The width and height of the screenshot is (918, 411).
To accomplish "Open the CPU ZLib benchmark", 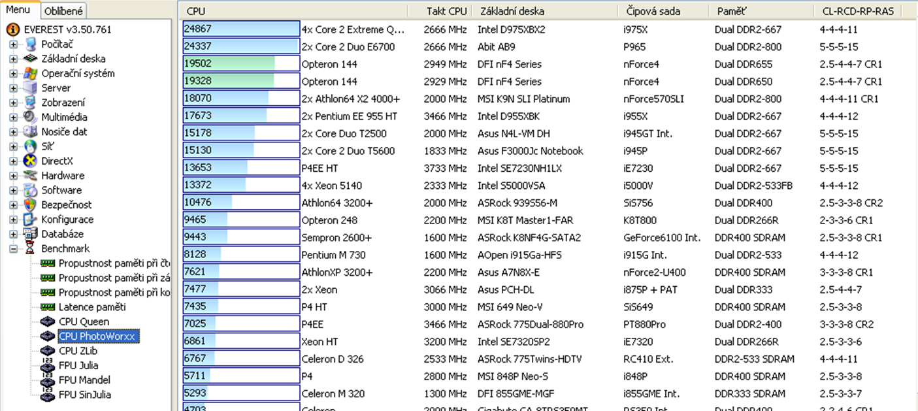I will click(x=78, y=351).
